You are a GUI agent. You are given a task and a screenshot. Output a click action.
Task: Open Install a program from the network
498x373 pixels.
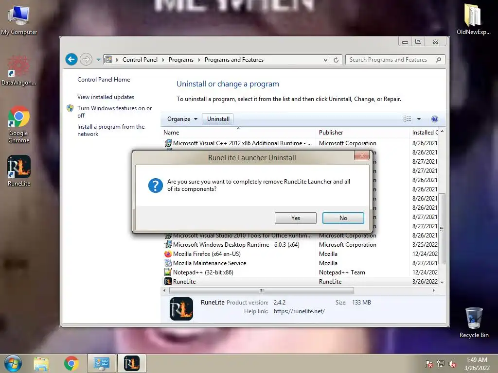tap(111, 130)
